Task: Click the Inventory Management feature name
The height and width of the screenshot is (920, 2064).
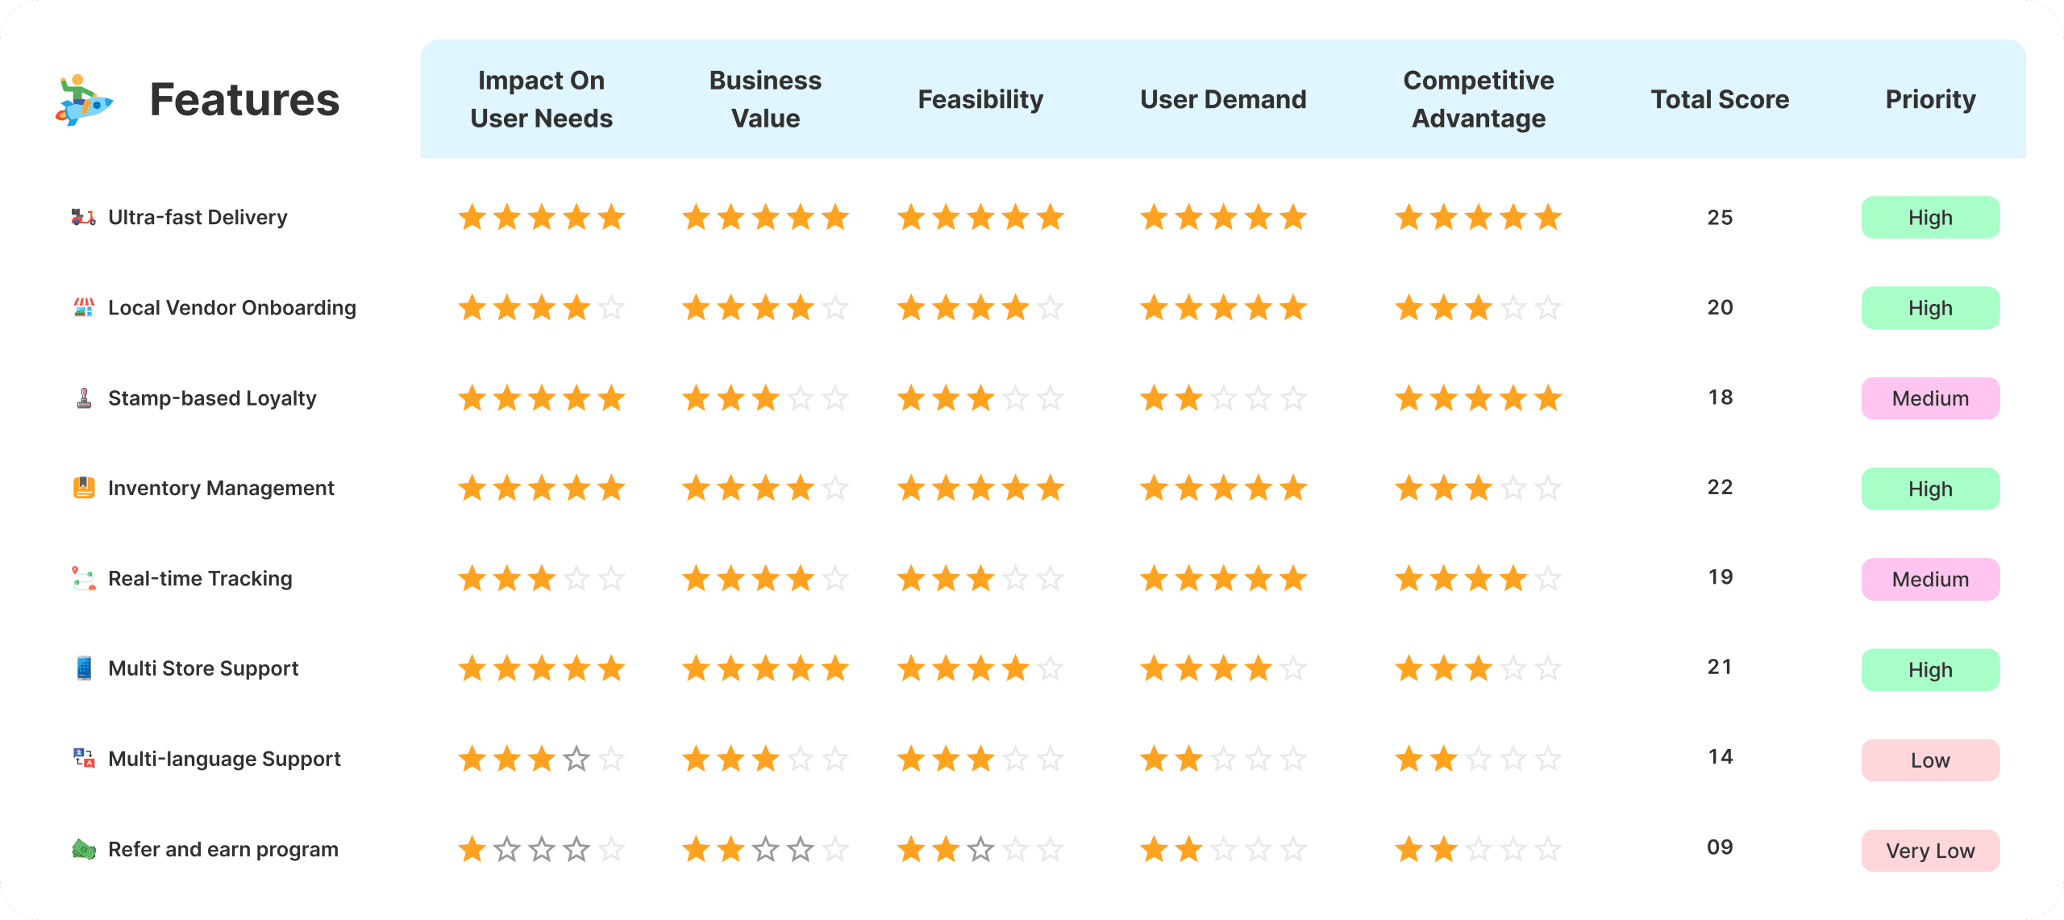Action: coord(221,488)
